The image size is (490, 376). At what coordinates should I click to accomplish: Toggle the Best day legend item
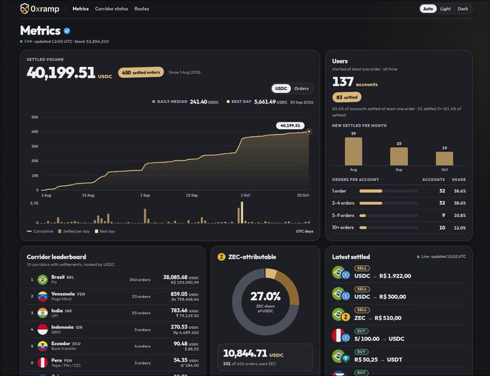(105, 231)
